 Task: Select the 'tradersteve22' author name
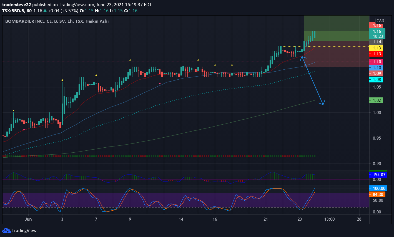16,4
